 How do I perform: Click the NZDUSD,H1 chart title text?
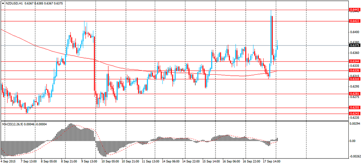[12, 4]
